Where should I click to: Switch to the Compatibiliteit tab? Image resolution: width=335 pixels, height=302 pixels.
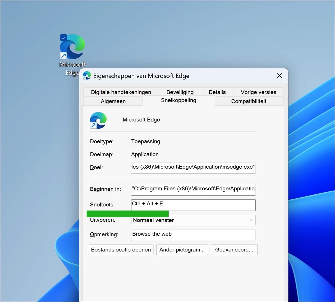tap(249, 101)
